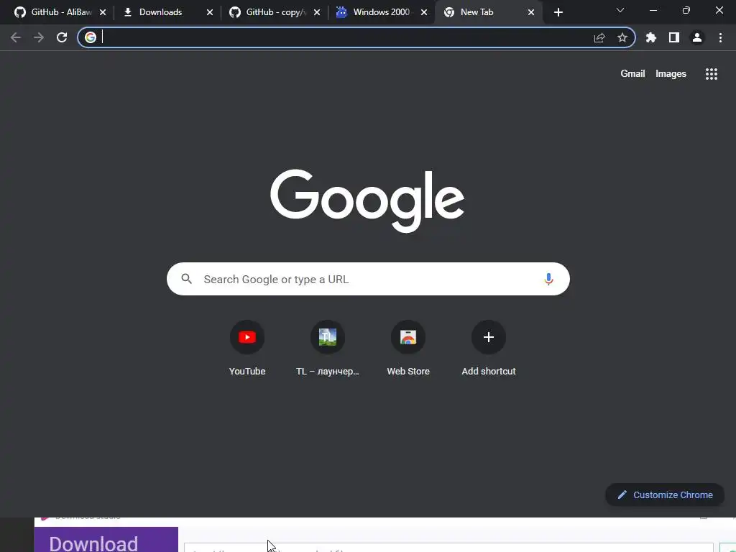Reload the page with the refresh icon

click(x=62, y=37)
